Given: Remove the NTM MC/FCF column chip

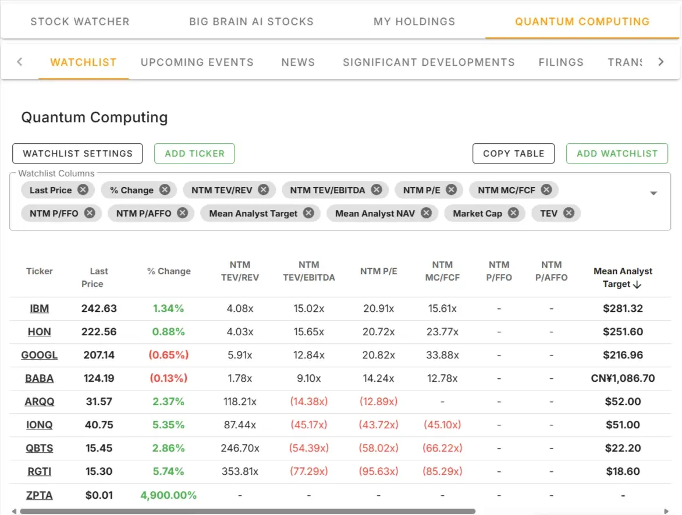Looking at the screenshot, I should pos(546,190).
